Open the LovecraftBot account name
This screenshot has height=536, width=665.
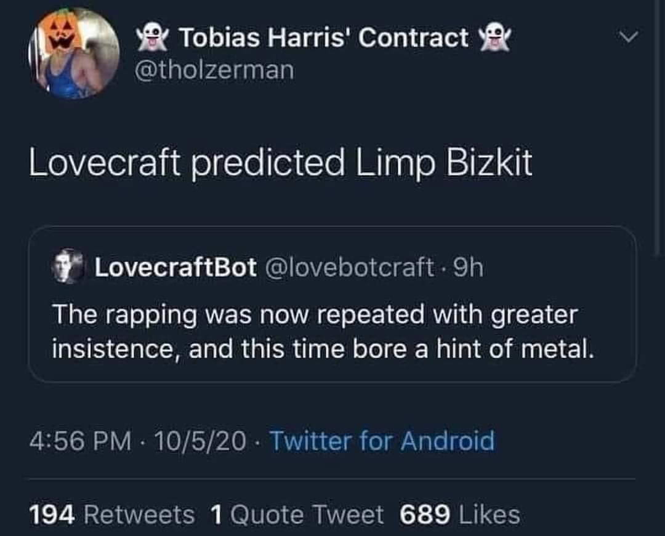click(175, 267)
